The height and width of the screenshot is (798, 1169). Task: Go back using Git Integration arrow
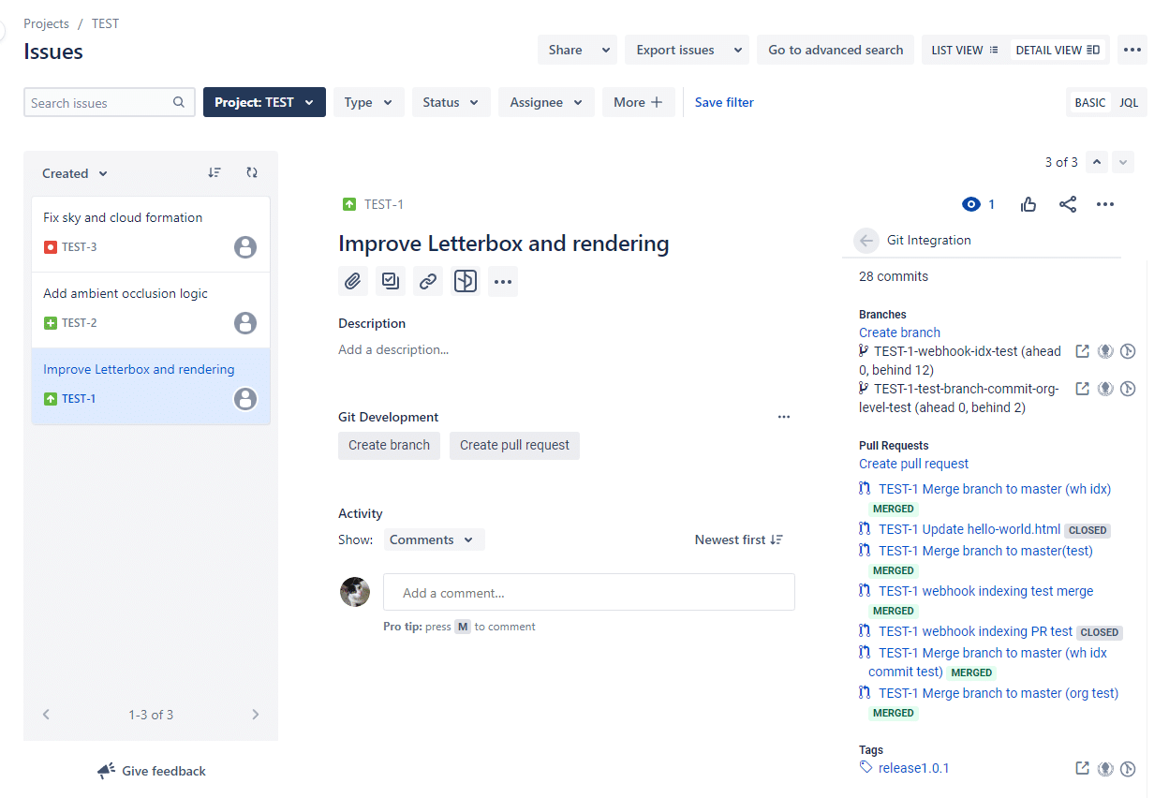[866, 241]
